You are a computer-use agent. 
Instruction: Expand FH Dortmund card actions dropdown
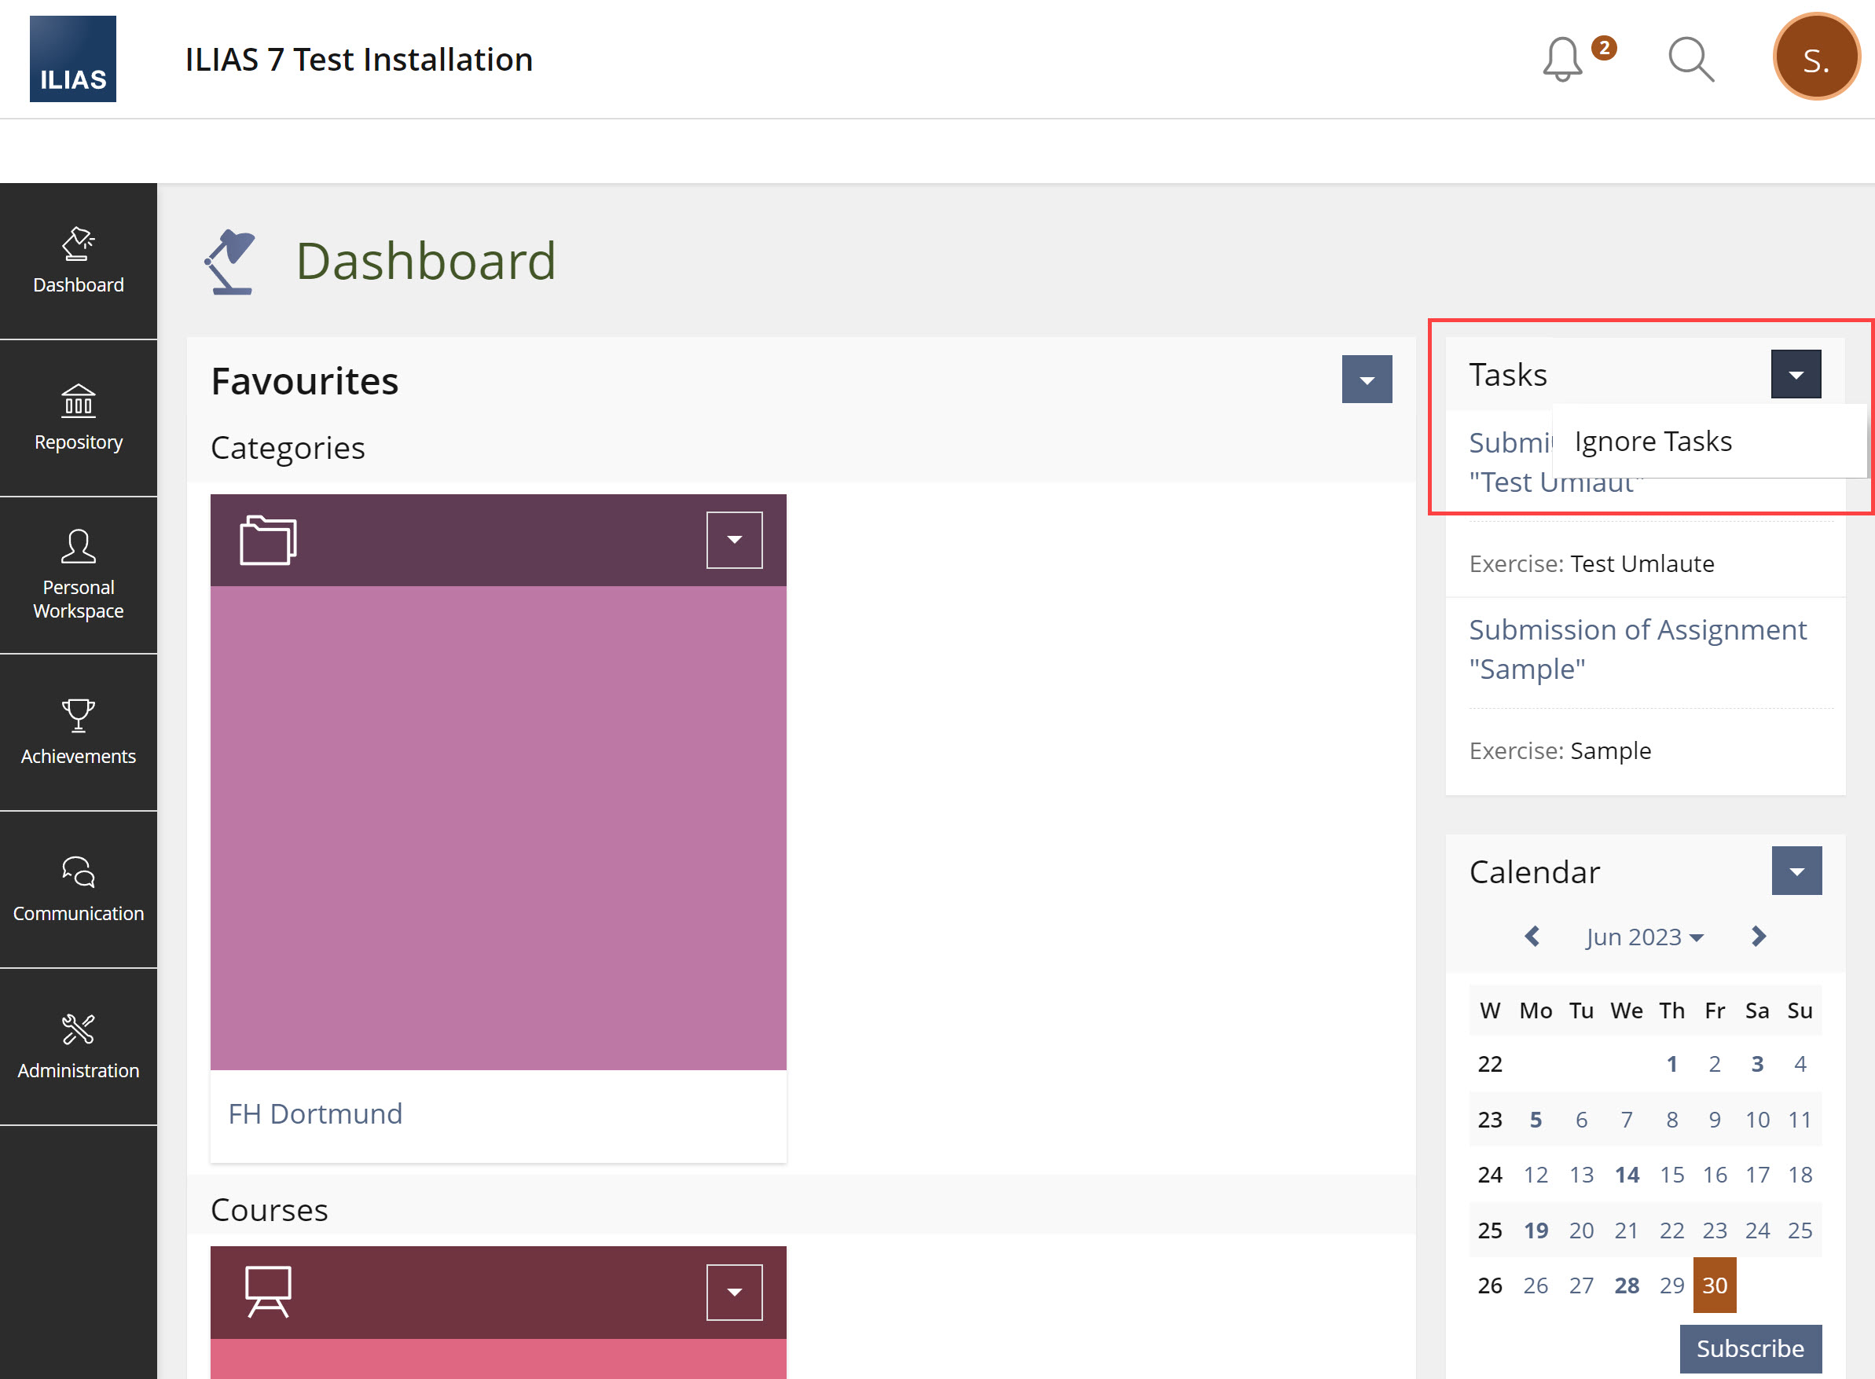tap(734, 540)
